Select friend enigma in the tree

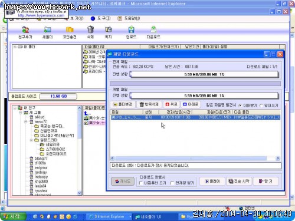pos(41,168)
